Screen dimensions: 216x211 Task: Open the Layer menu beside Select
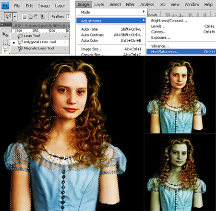pyautogui.click(x=99, y=4)
